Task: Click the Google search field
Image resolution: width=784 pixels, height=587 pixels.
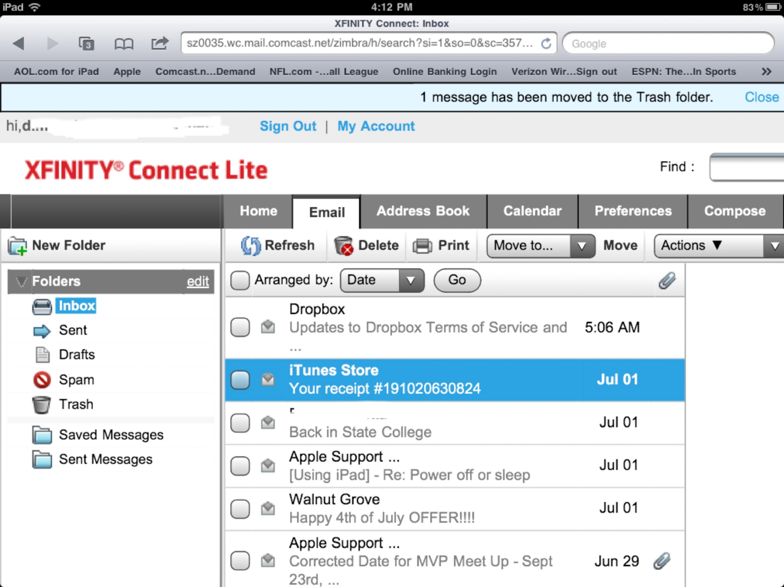Action: (x=668, y=44)
